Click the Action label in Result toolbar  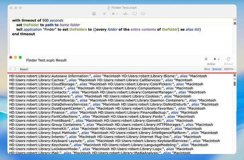coord(211,64)
